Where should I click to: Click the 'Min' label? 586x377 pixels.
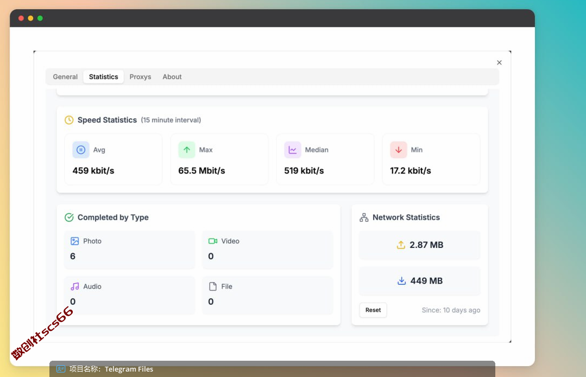click(x=417, y=150)
